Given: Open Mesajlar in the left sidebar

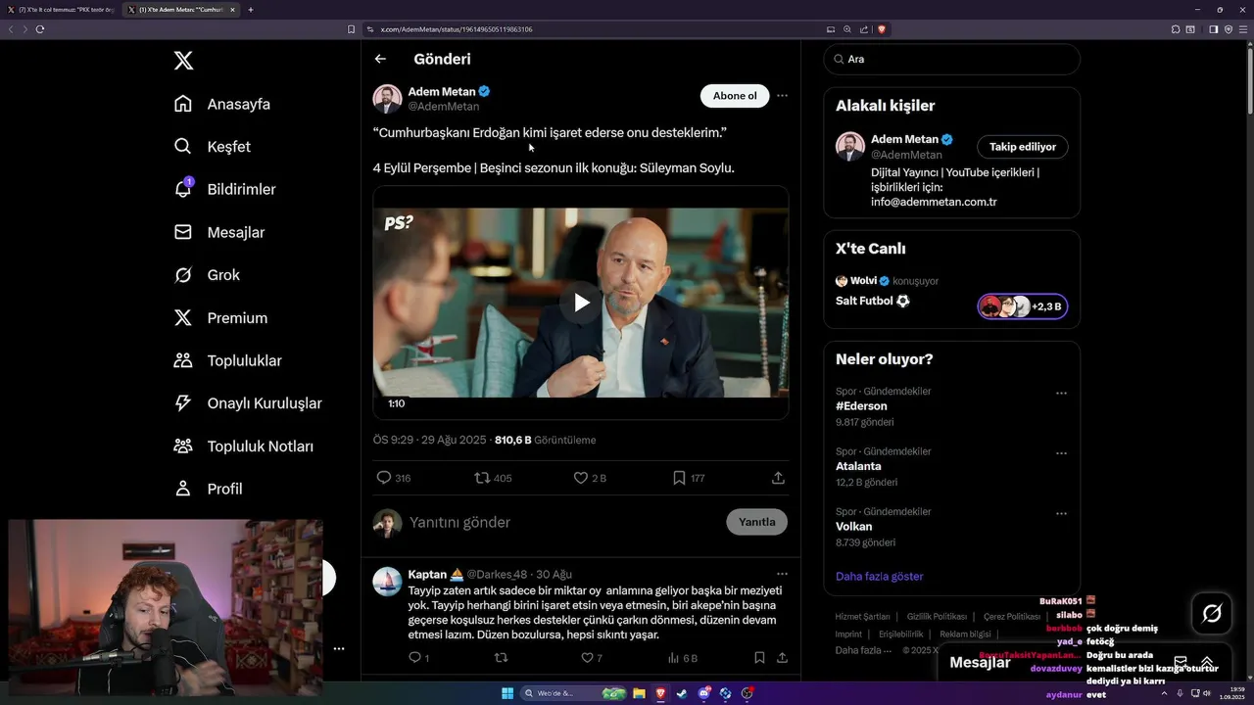Looking at the screenshot, I should pyautogui.click(x=218, y=232).
